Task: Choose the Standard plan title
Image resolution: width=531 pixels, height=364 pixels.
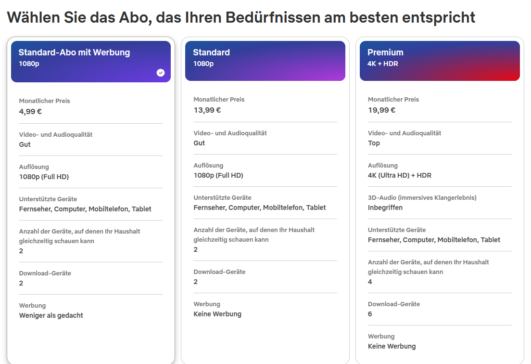Action: click(211, 52)
